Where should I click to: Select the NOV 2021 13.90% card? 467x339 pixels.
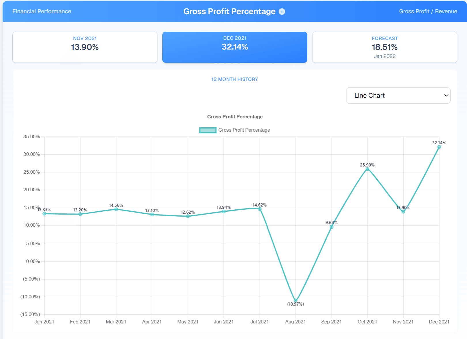click(85, 47)
